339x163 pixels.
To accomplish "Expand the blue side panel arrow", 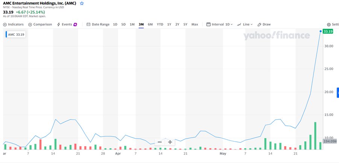I will pyautogui.click(x=338, y=93).
